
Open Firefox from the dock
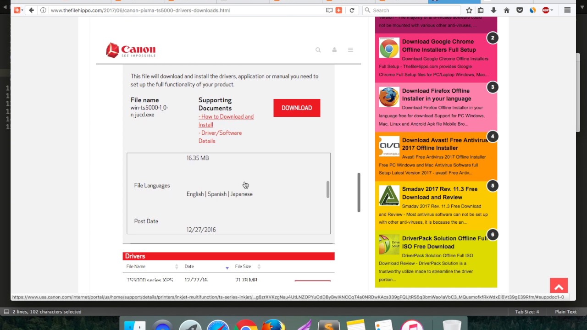pos(273,324)
